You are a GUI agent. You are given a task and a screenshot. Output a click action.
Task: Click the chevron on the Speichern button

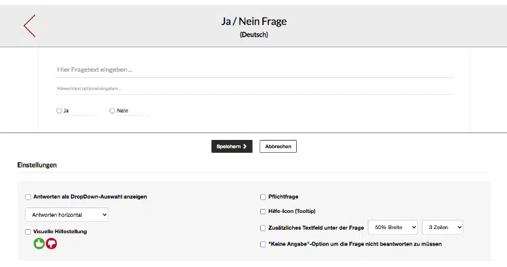[245, 147]
